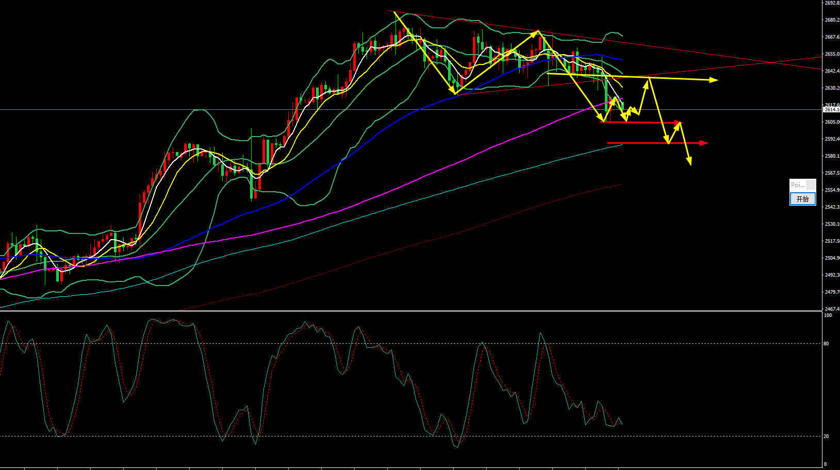
Task: Click the 20 level label on oscillator
Action: (826, 437)
